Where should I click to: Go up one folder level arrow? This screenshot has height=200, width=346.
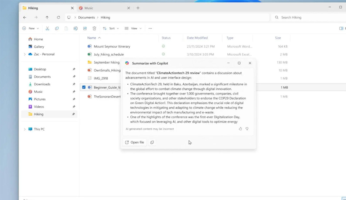click(x=47, y=17)
